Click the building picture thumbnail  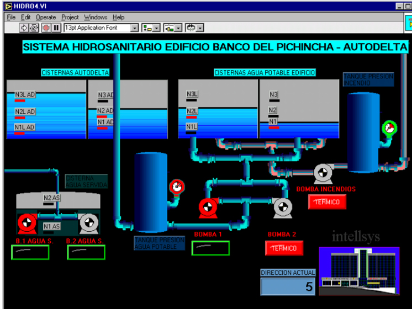(359, 271)
